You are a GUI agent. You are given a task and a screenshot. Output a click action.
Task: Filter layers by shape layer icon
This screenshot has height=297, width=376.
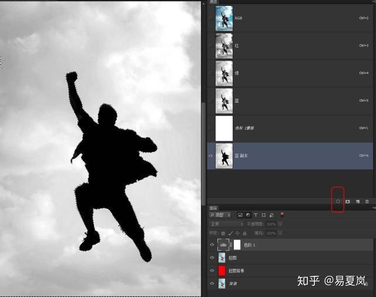click(x=264, y=215)
